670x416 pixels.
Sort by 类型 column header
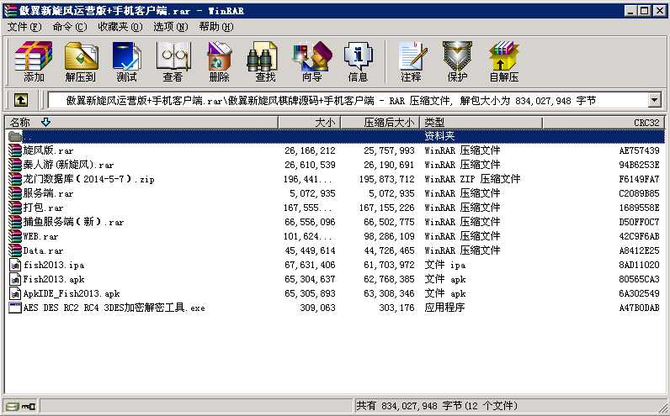481,123
